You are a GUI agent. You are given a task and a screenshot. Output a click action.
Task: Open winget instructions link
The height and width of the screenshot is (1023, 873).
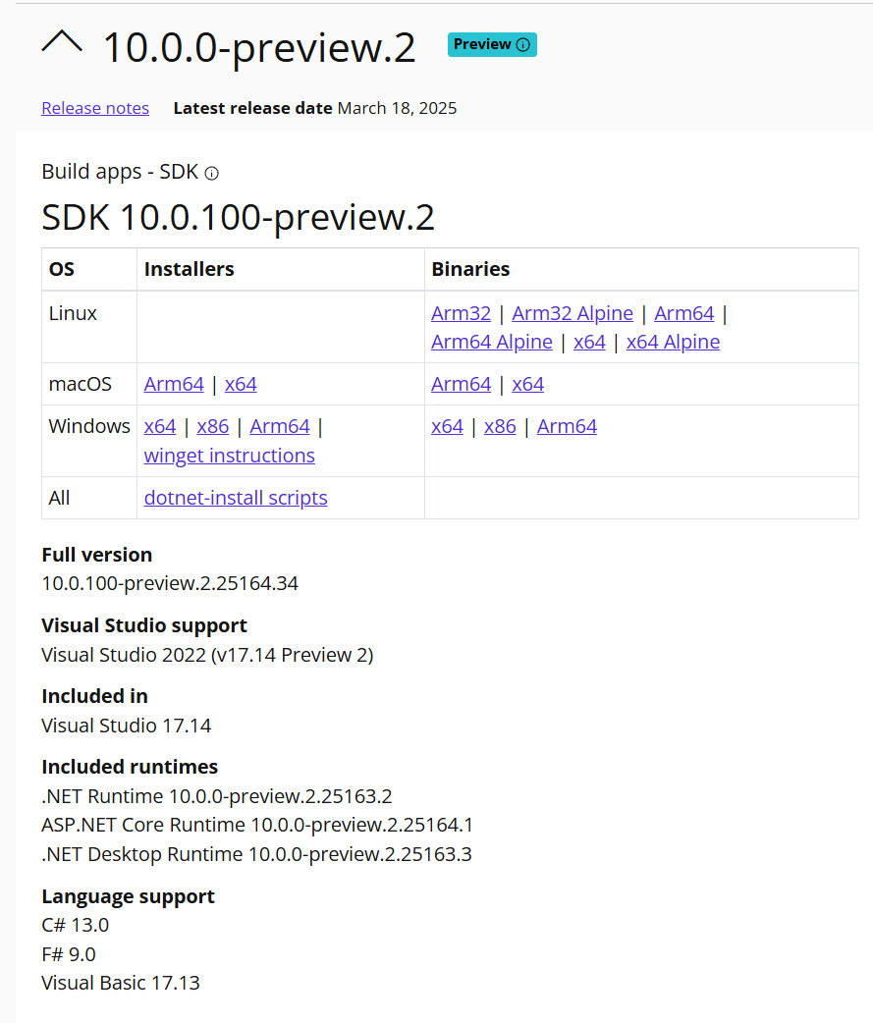pyautogui.click(x=229, y=456)
